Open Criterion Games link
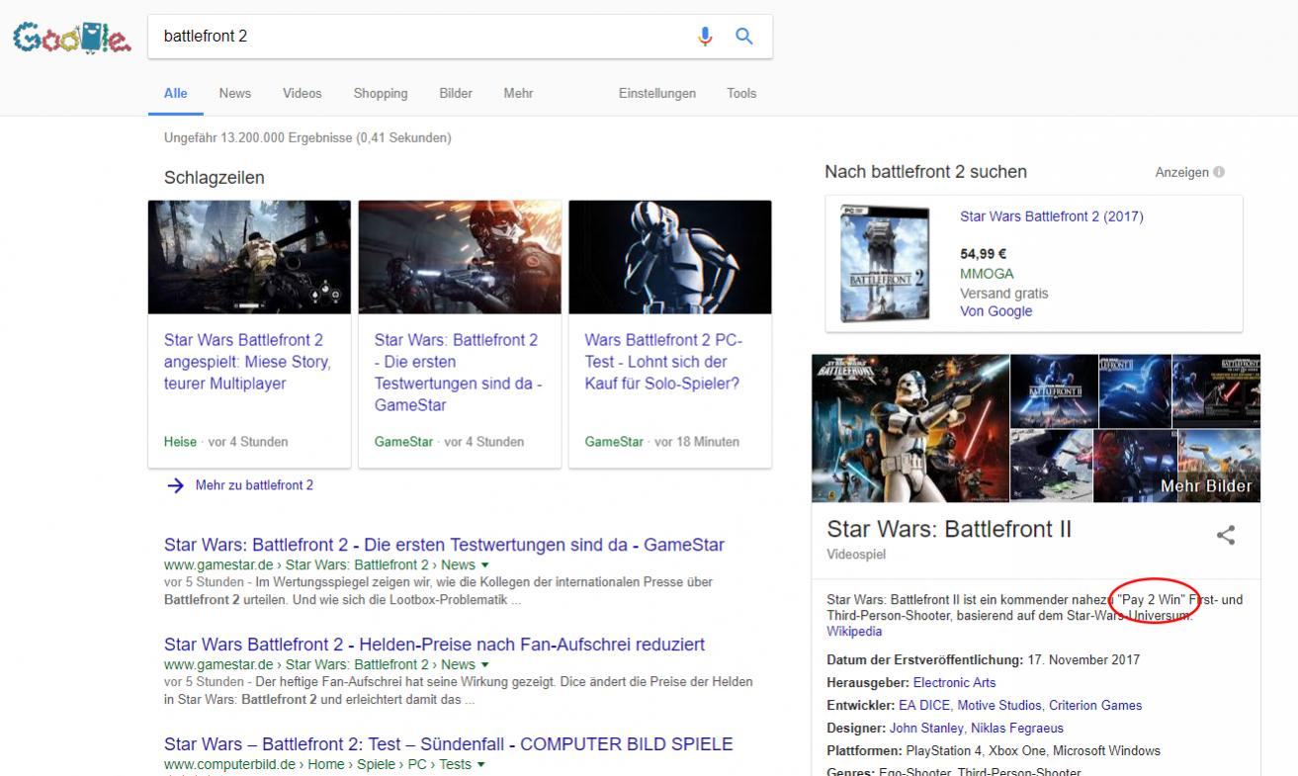 (1095, 706)
